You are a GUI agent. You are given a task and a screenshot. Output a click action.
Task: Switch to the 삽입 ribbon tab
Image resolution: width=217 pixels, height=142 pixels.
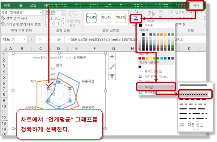click(x=33, y=5)
